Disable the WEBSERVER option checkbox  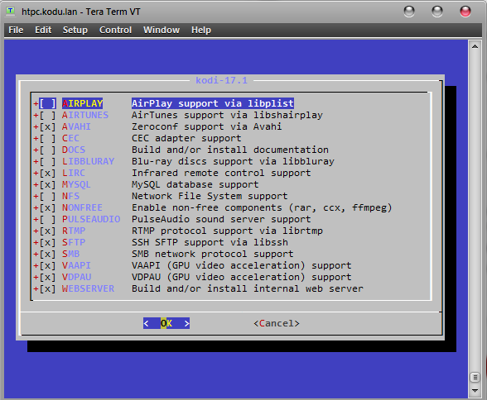[x=47, y=288]
